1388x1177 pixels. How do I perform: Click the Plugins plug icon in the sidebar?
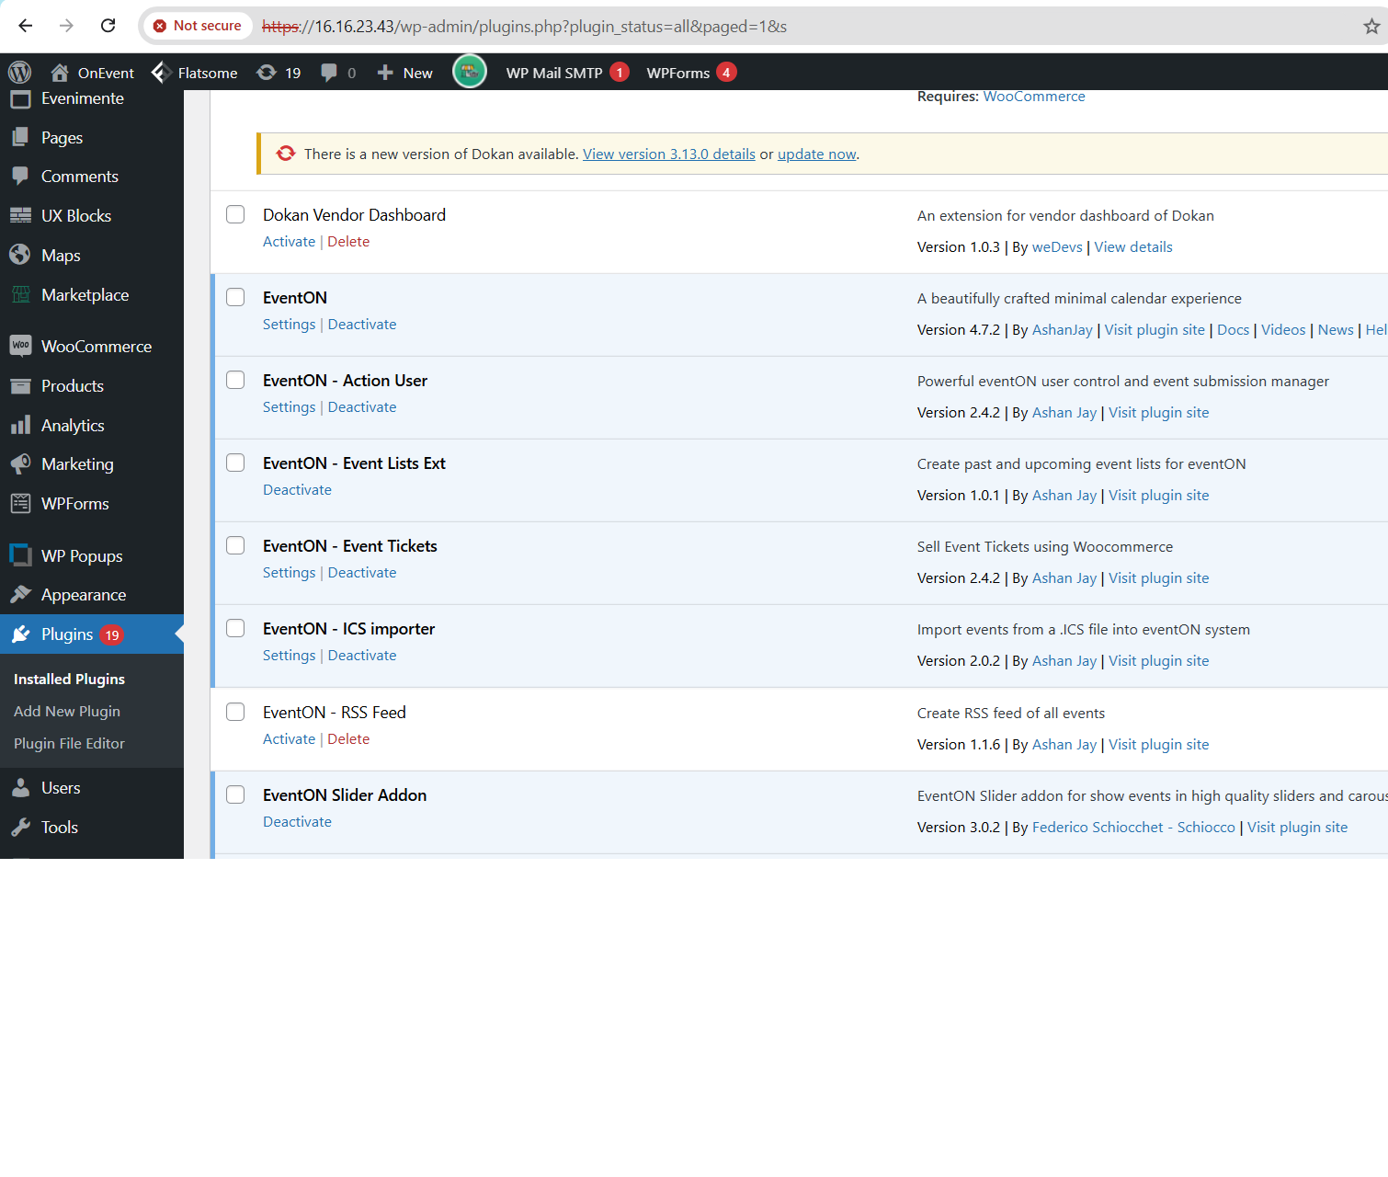(x=20, y=634)
